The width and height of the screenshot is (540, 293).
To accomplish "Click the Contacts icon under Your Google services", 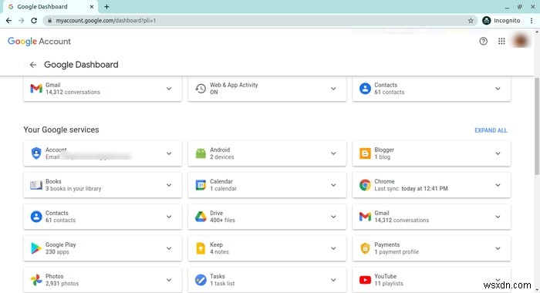I will click(x=36, y=217).
